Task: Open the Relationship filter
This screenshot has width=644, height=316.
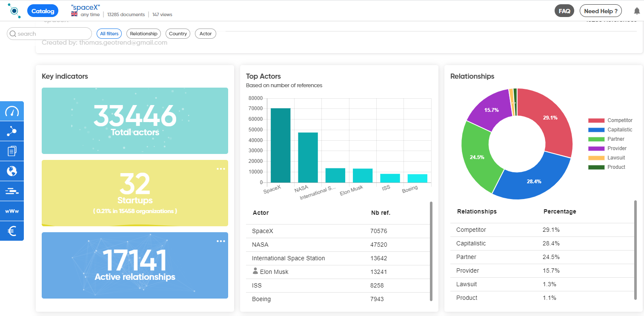Action: pyautogui.click(x=143, y=34)
